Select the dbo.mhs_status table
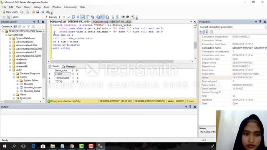The height and width of the screenshot is (150, 267). pos(32,91)
